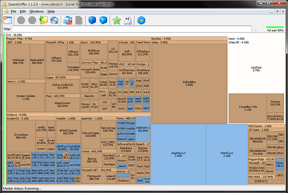Select the DefaultBox 5.9Gb block
Viewport: 288px width, 193px height.
click(189, 83)
